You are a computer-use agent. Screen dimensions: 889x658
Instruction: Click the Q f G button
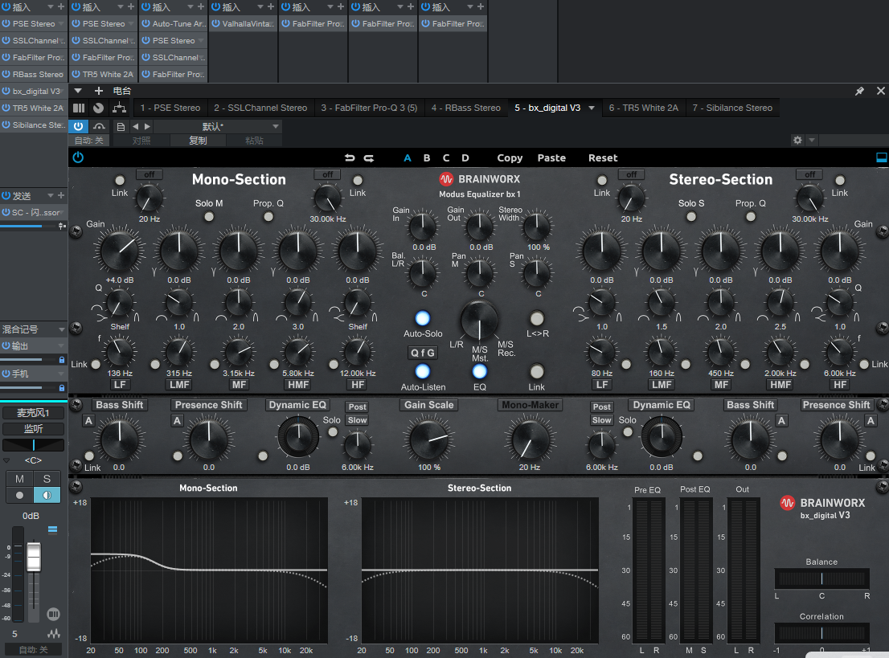click(422, 353)
